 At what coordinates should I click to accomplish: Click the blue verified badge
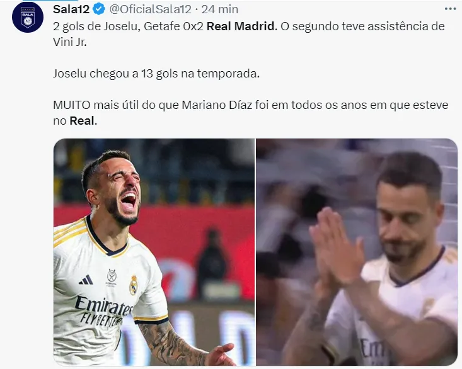(99, 9)
